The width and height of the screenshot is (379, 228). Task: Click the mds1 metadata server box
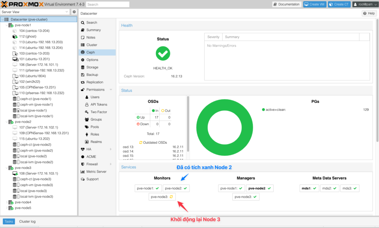pyautogui.click(x=309, y=188)
